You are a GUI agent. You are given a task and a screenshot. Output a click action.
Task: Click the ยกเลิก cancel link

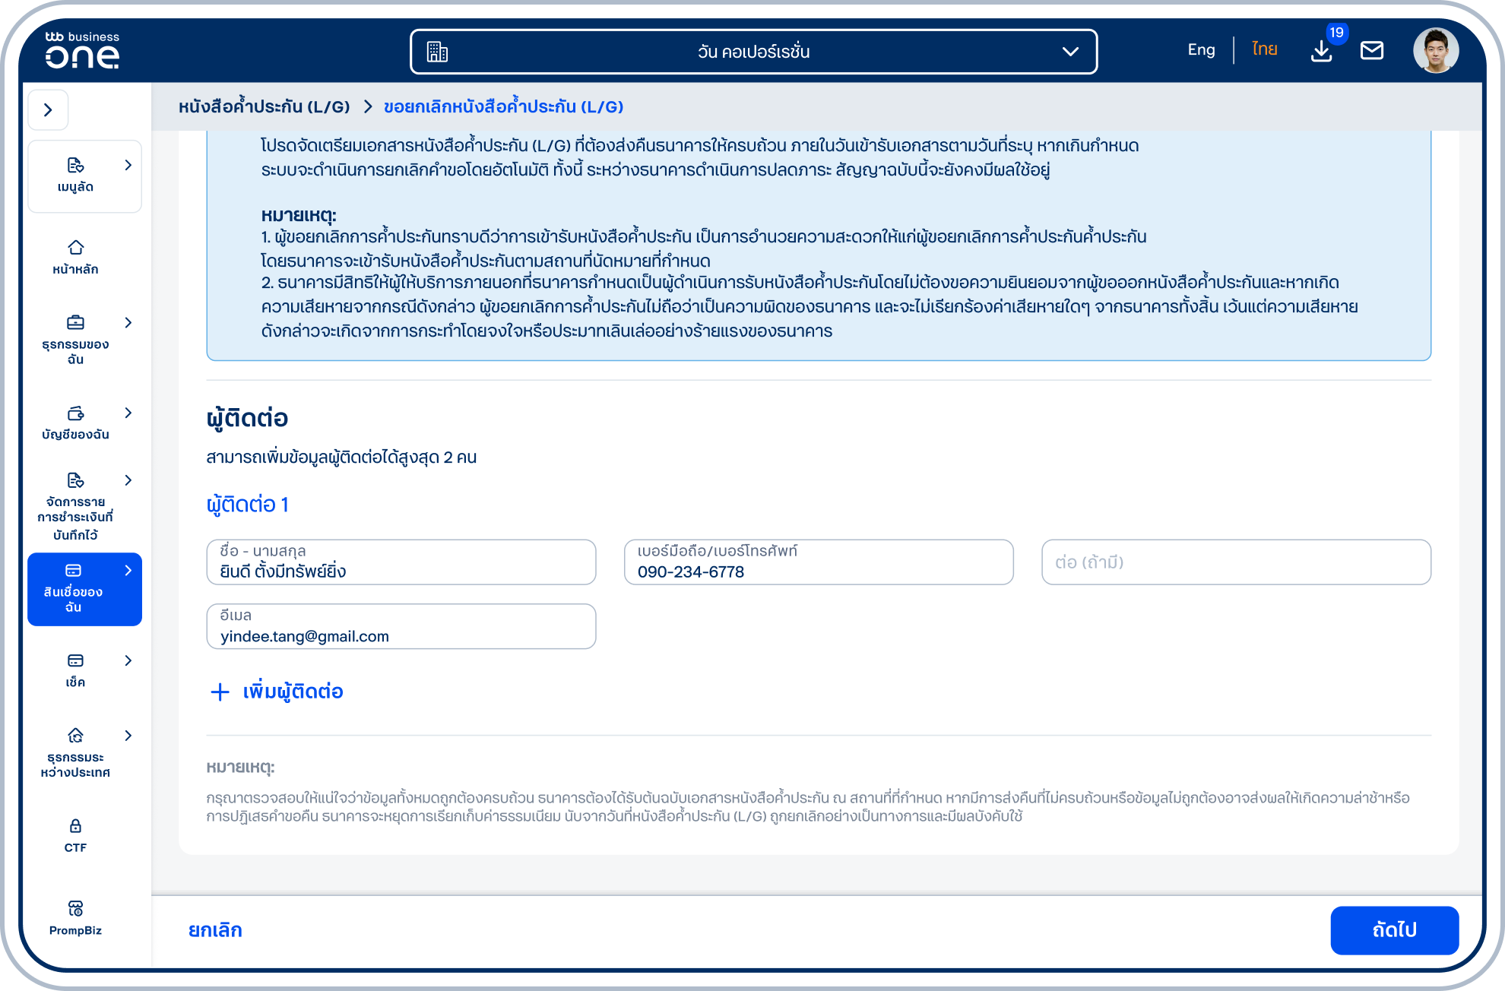(x=215, y=930)
